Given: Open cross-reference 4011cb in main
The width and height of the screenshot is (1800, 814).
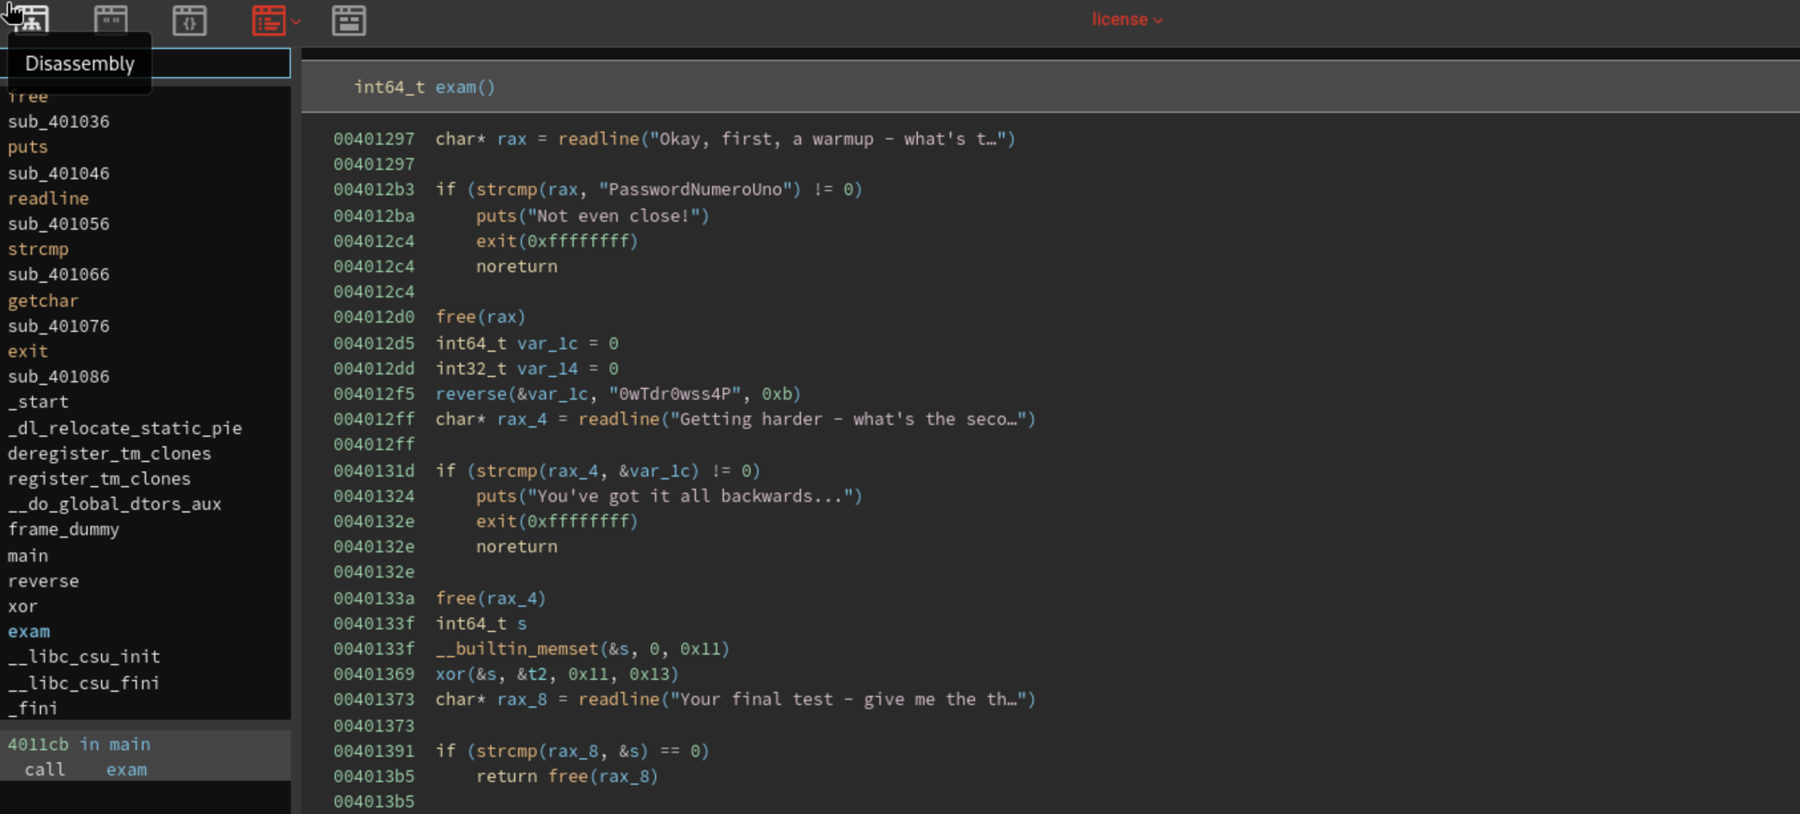Looking at the screenshot, I should [79, 744].
